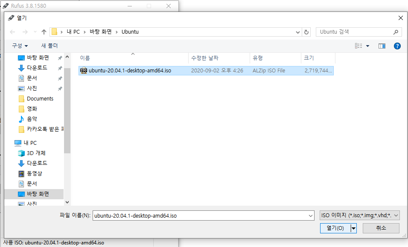This screenshot has width=408, height=247.
Task: Click pin icon next to 다운로드
Action: [x=60, y=68]
